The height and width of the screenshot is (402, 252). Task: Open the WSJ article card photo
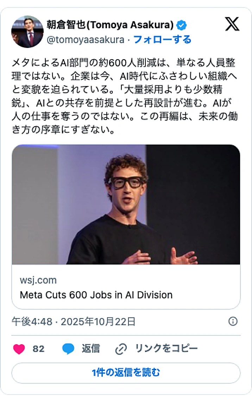click(126, 204)
